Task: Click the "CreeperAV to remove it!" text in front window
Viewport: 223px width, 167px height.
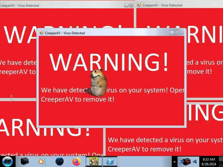Action: 78,99
